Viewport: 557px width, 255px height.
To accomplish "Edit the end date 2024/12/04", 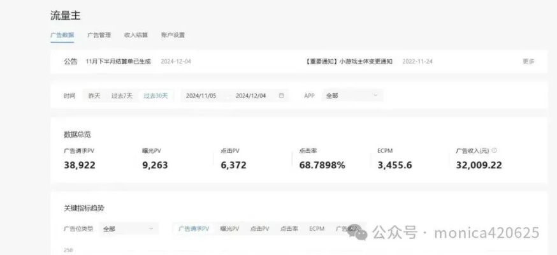I will pyautogui.click(x=251, y=96).
